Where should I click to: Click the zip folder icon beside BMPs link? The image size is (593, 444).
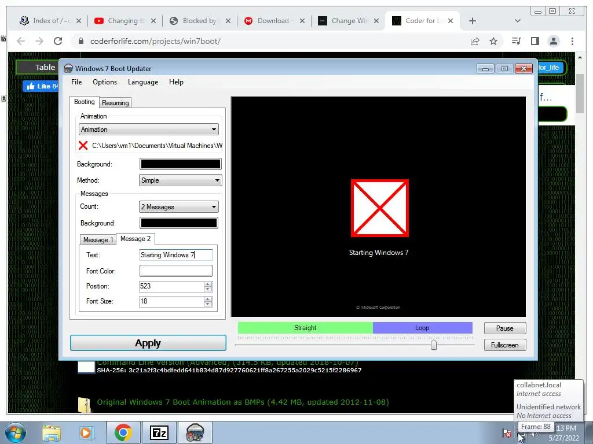coord(85,405)
